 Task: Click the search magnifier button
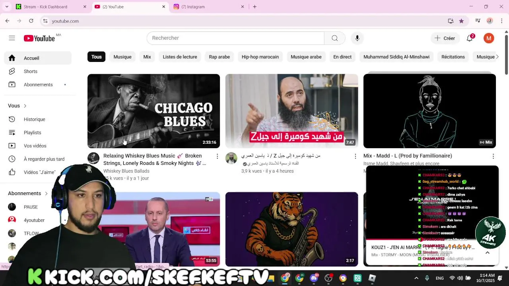(x=335, y=38)
